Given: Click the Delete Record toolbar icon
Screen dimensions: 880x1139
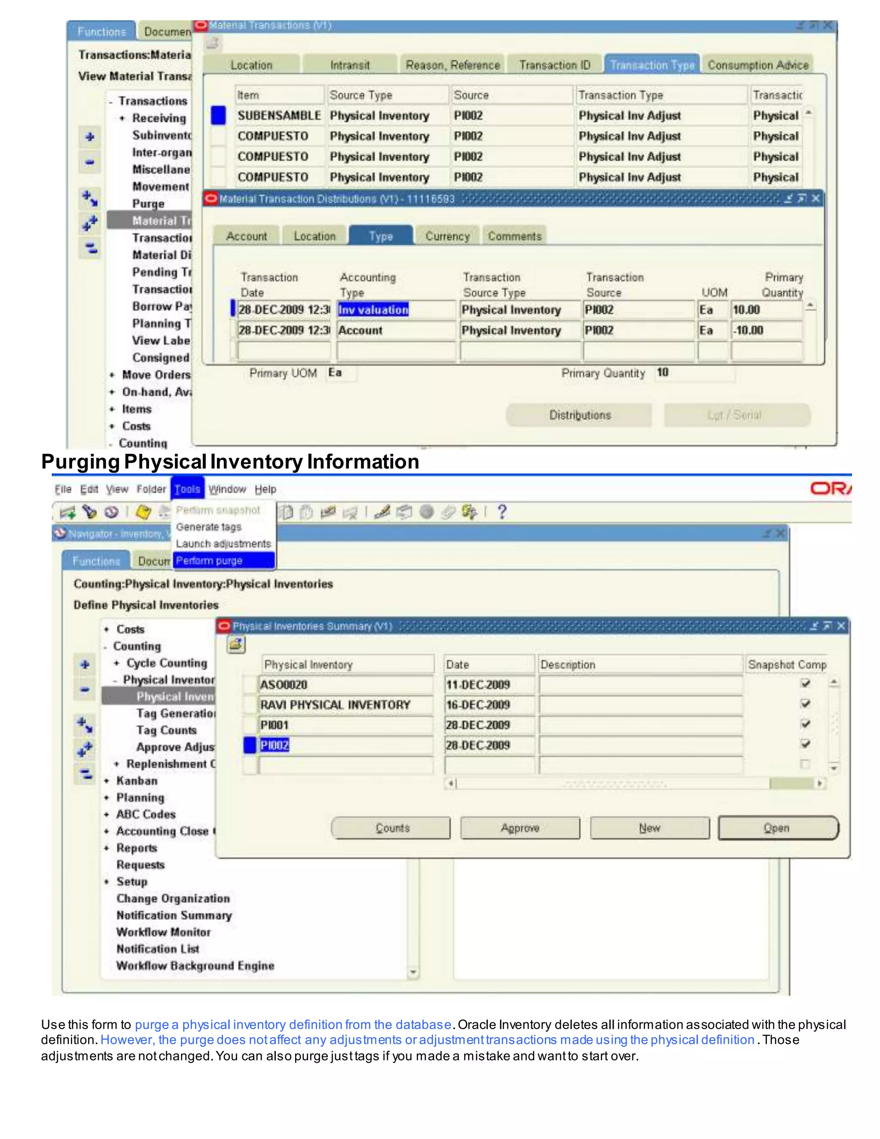Looking at the screenshot, I should tap(349, 513).
